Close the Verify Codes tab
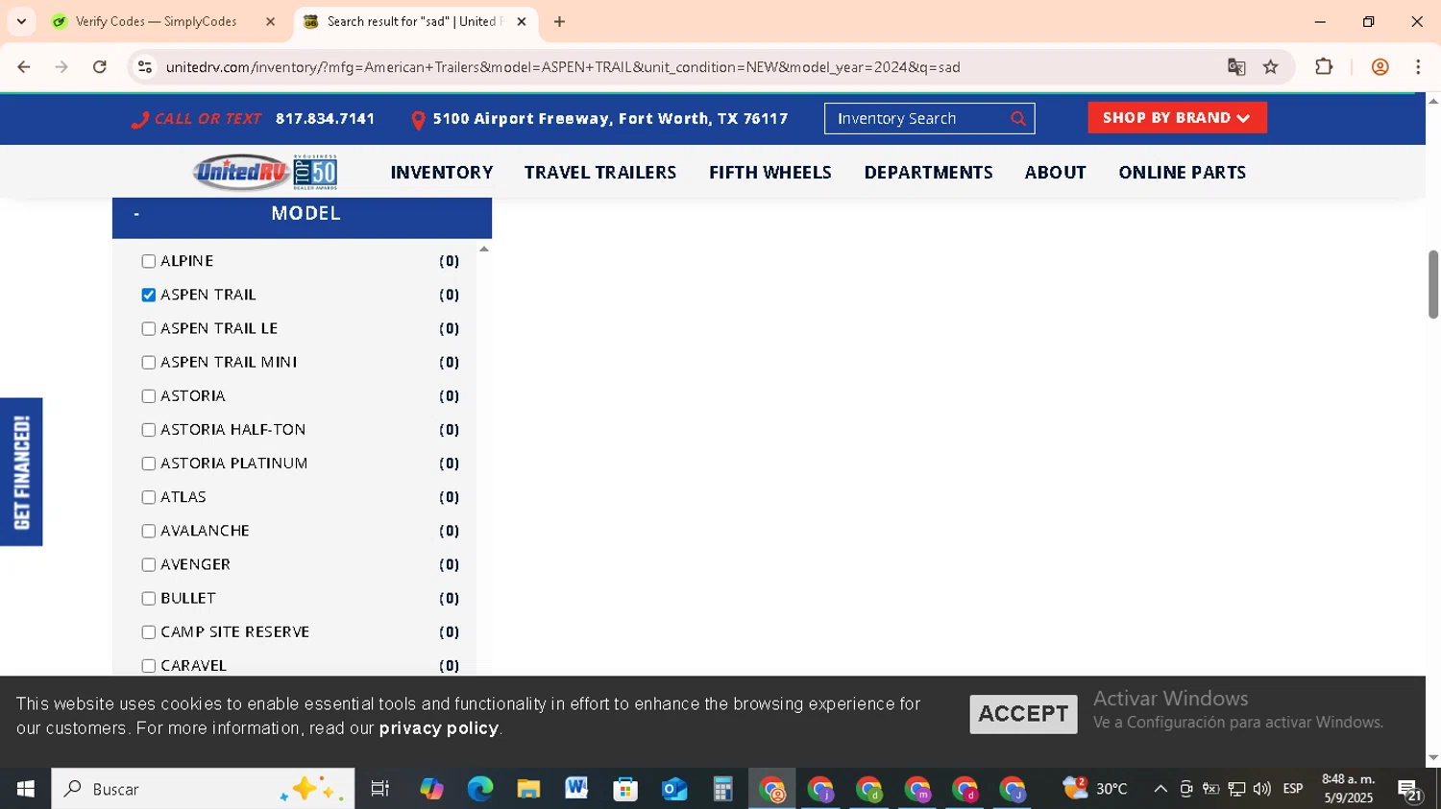Screen dimensions: 1441x809 click(x=270, y=21)
